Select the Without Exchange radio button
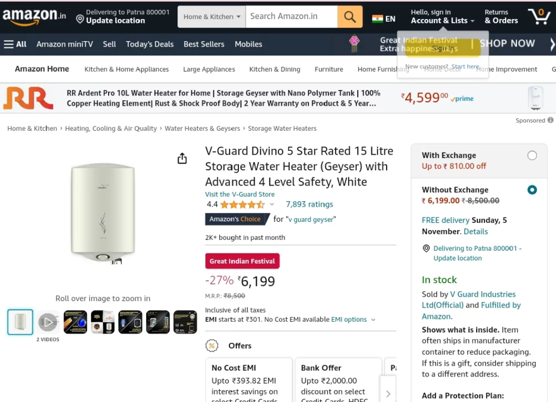The width and height of the screenshot is (556, 402). tap(532, 190)
